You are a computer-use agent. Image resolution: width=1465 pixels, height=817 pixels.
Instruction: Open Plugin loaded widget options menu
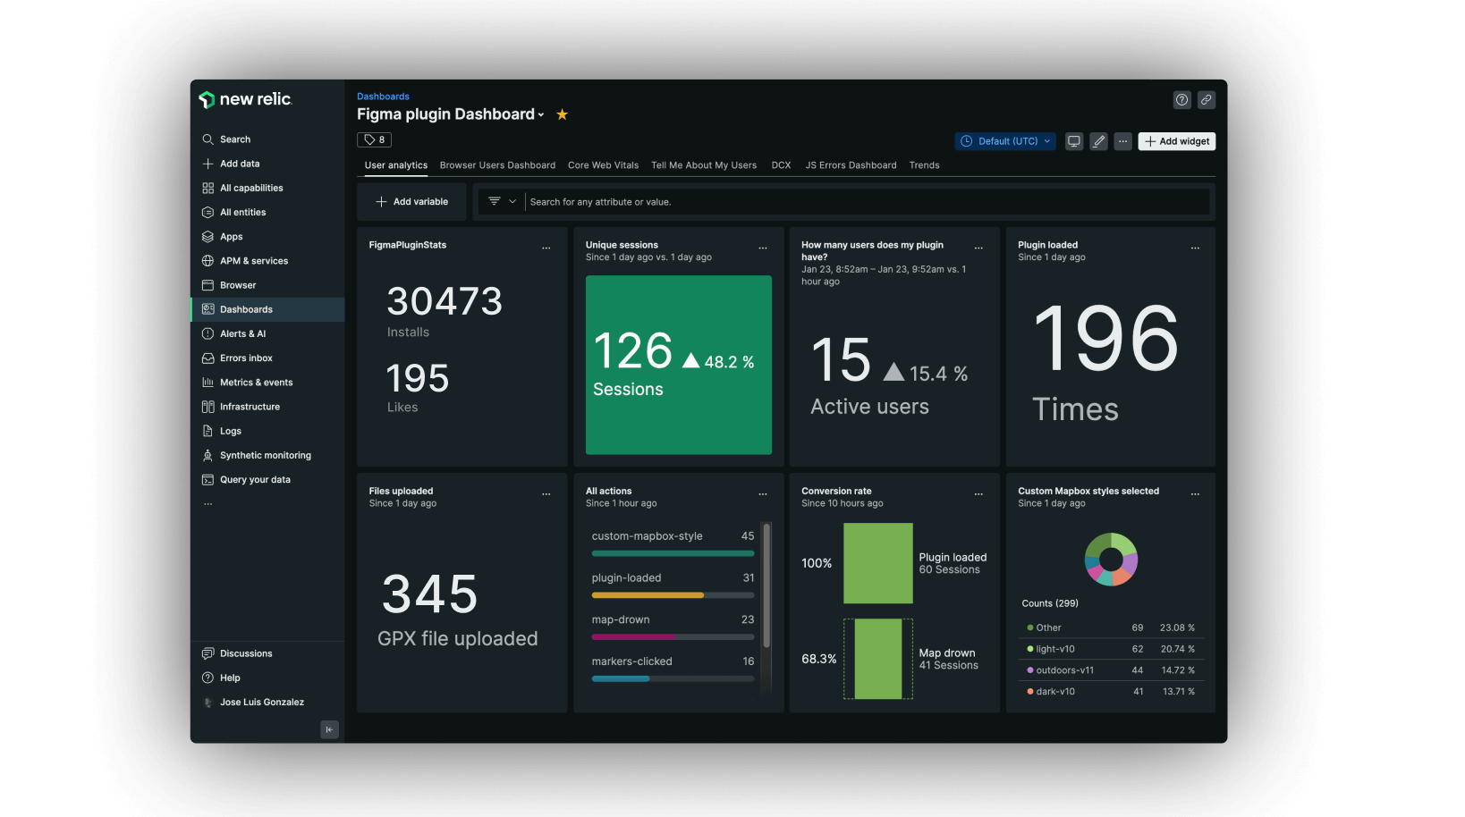click(x=1195, y=248)
